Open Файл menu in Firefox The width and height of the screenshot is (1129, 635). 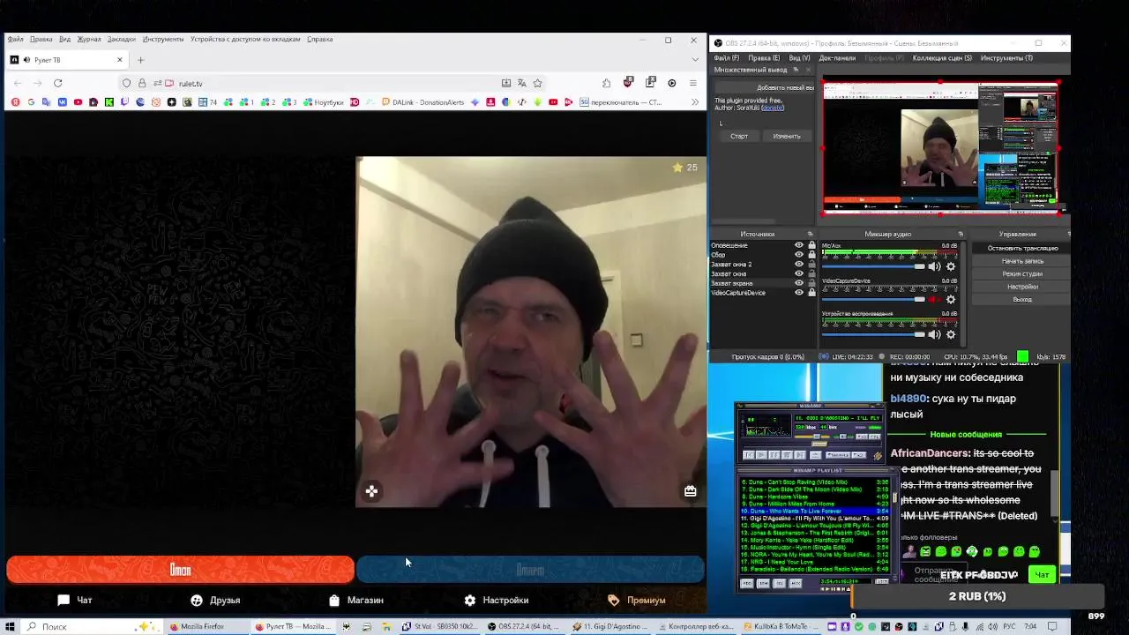pos(15,39)
